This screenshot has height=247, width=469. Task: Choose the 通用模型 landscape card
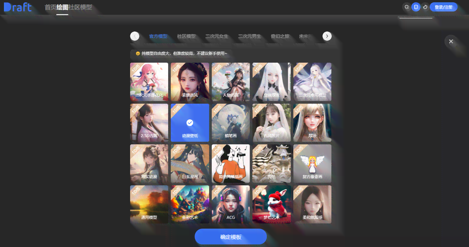[149, 204]
